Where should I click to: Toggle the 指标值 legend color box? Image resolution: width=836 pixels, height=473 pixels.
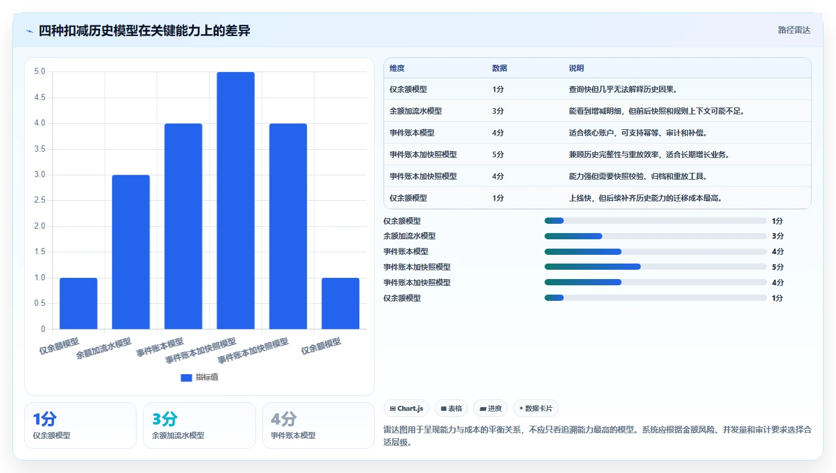coord(186,377)
